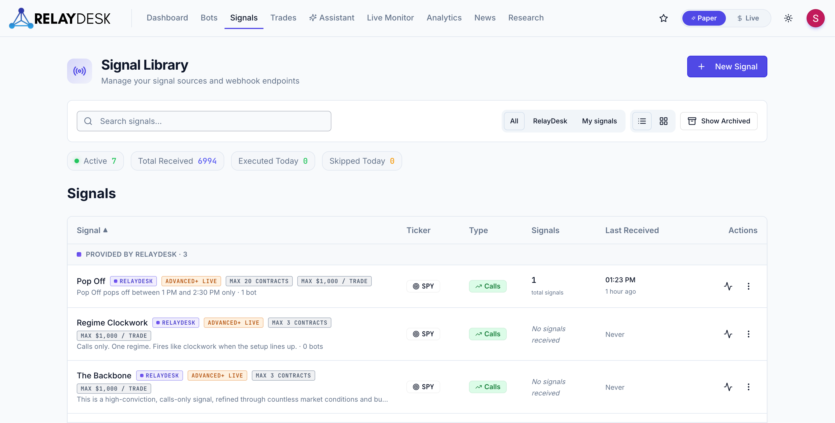Click the Active 7 stat chip
The height and width of the screenshot is (423, 835).
coord(95,161)
